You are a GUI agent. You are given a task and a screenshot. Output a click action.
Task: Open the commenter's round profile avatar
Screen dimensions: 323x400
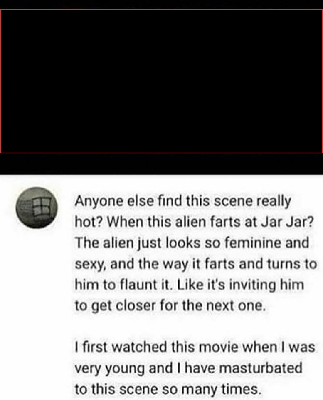tap(37, 207)
